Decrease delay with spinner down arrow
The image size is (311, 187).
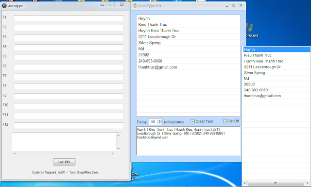[160, 123]
